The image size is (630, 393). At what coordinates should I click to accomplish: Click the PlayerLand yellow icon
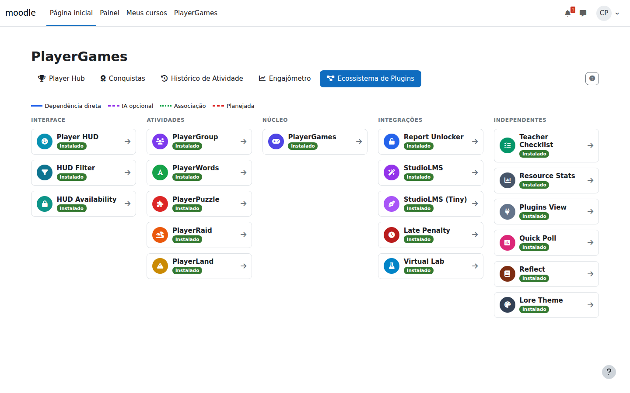[x=160, y=266]
